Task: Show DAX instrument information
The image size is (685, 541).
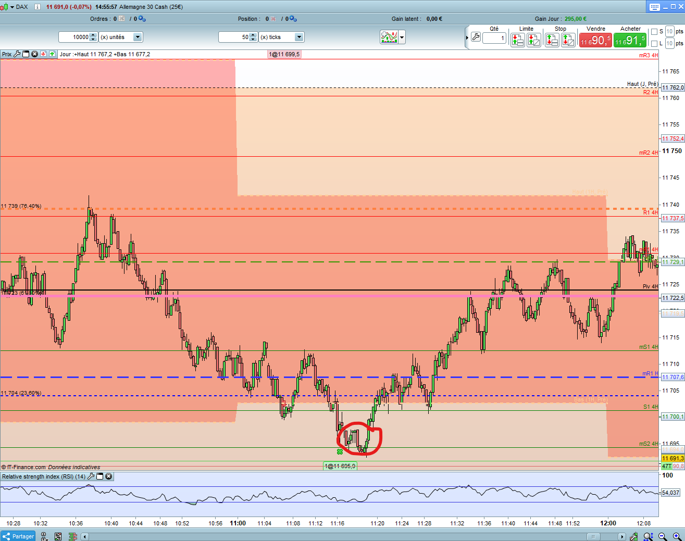Action: click(x=38, y=7)
